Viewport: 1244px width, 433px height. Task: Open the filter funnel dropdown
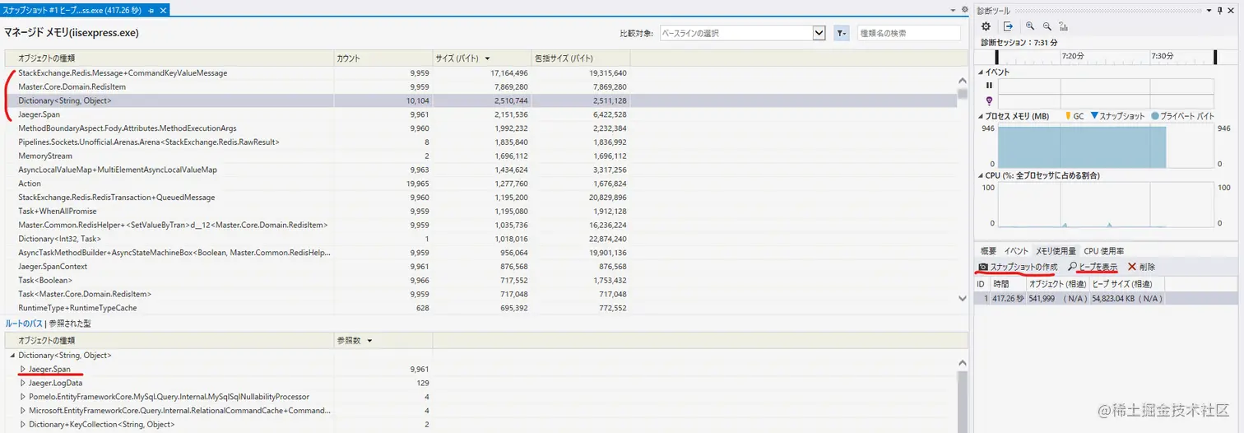pyautogui.click(x=842, y=33)
